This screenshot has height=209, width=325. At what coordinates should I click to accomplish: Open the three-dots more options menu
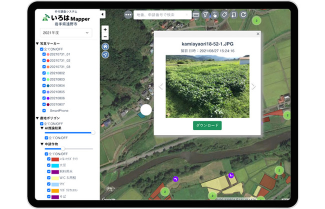[x=128, y=14]
